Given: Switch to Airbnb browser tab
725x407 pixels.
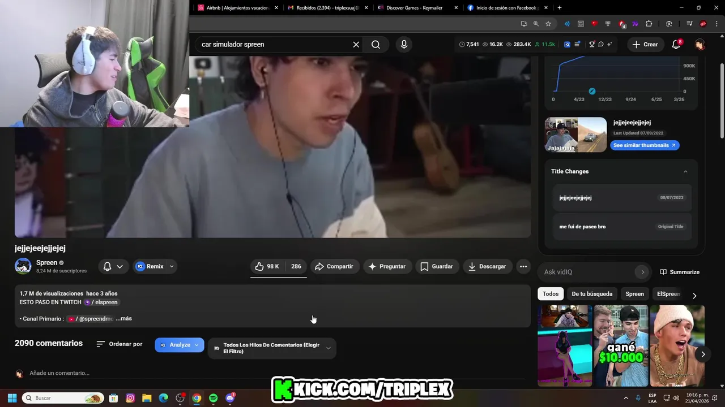Looking at the screenshot, I should [x=237, y=8].
